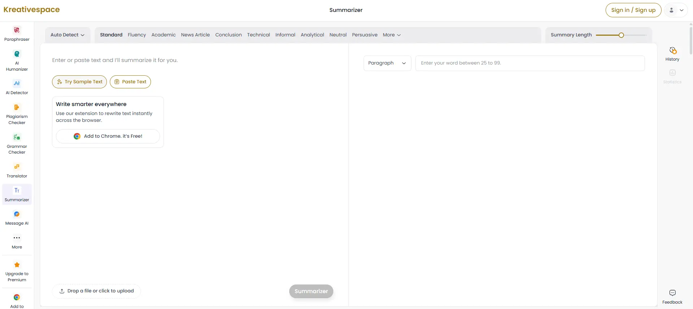
Task: Choose the Technical mode tab
Action: pos(259,35)
